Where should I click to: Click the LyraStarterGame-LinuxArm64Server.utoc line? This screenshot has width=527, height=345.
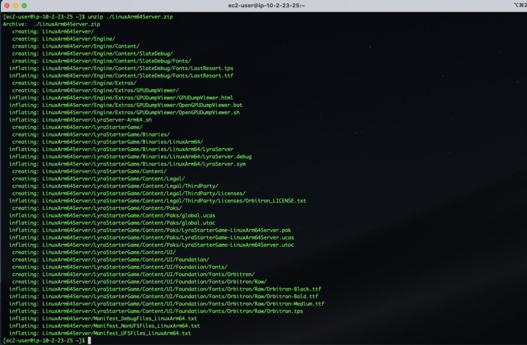[x=152, y=245]
